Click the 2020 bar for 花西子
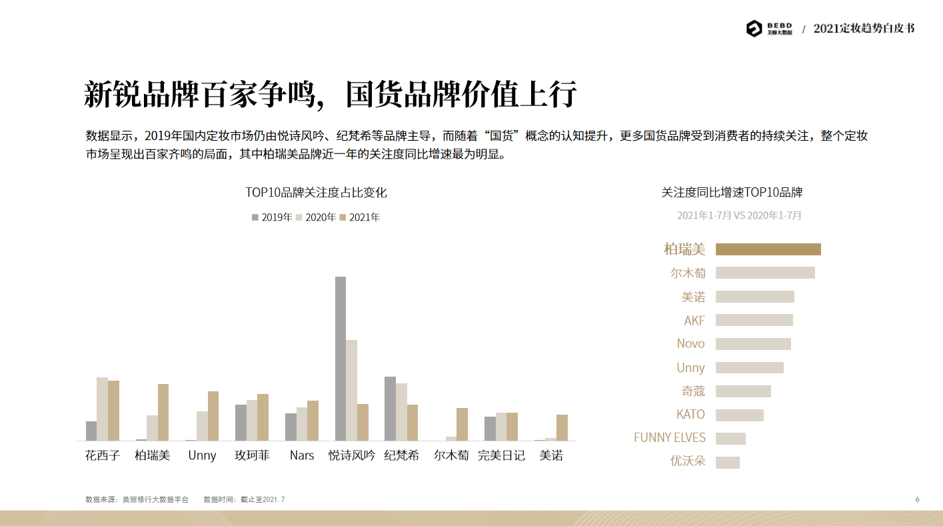Viewport: 943px width, 526px height. [x=102, y=409]
